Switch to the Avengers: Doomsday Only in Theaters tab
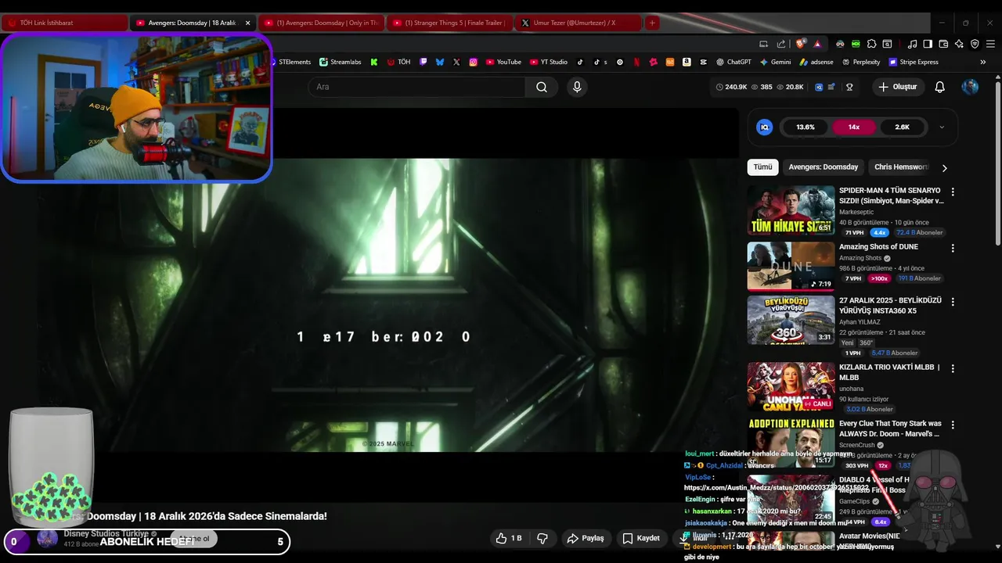 point(321,23)
